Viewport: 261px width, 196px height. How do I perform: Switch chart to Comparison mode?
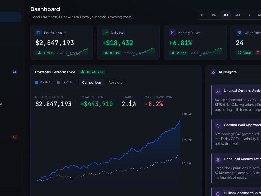pos(92,82)
